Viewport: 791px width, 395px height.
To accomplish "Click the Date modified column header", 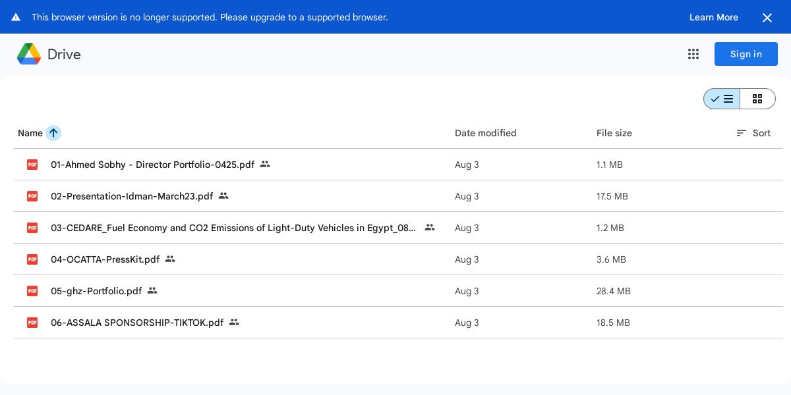I will tap(485, 133).
